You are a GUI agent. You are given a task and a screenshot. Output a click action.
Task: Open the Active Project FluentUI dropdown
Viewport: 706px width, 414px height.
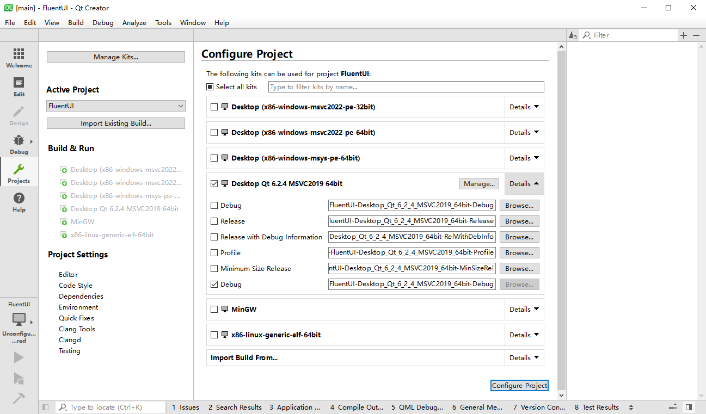[116, 106]
